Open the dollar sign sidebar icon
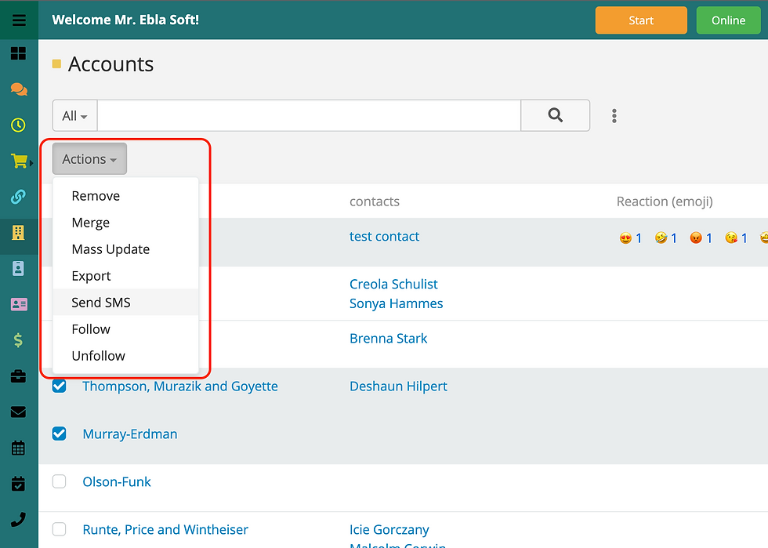Screen dimensions: 768x548 click(19, 339)
